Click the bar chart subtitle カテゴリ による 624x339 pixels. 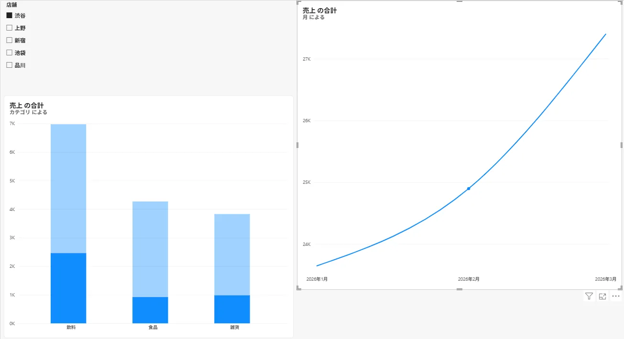point(28,112)
